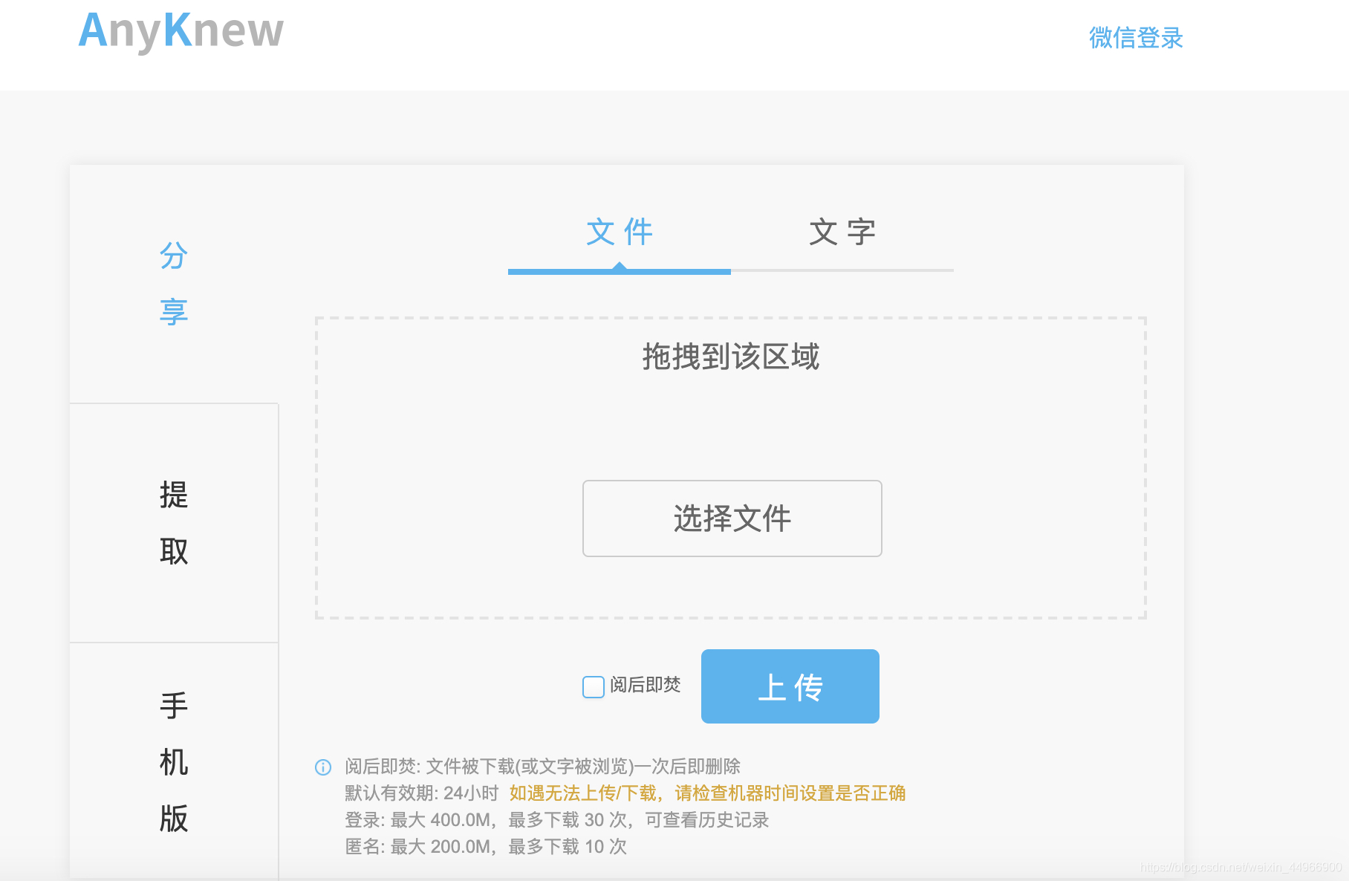The image size is (1349, 881).
Task: Click the orange 如遇无法上传/下载 warning text
Action: tap(707, 793)
